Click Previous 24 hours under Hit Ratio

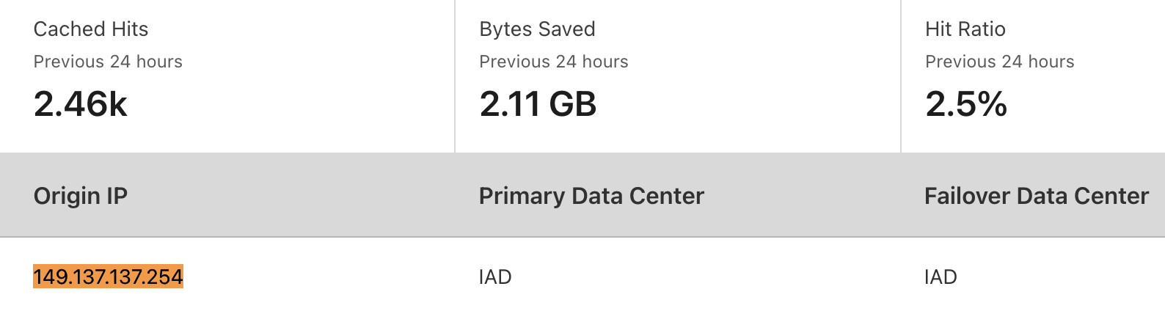[x=999, y=62]
